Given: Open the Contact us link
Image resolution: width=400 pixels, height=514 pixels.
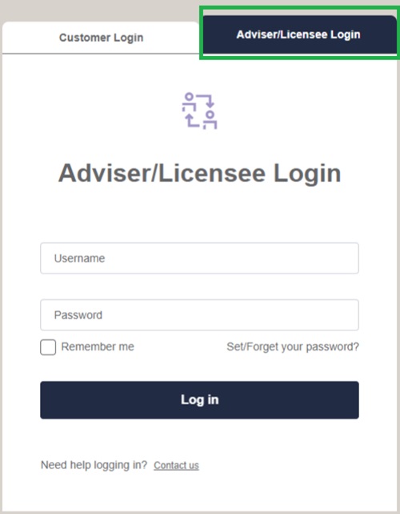Looking at the screenshot, I should (176, 465).
